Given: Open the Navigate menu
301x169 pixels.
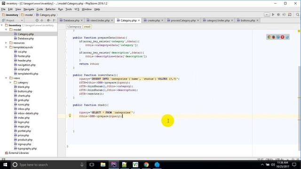Looking at the screenshot, I should pyautogui.click(x=29, y=9).
